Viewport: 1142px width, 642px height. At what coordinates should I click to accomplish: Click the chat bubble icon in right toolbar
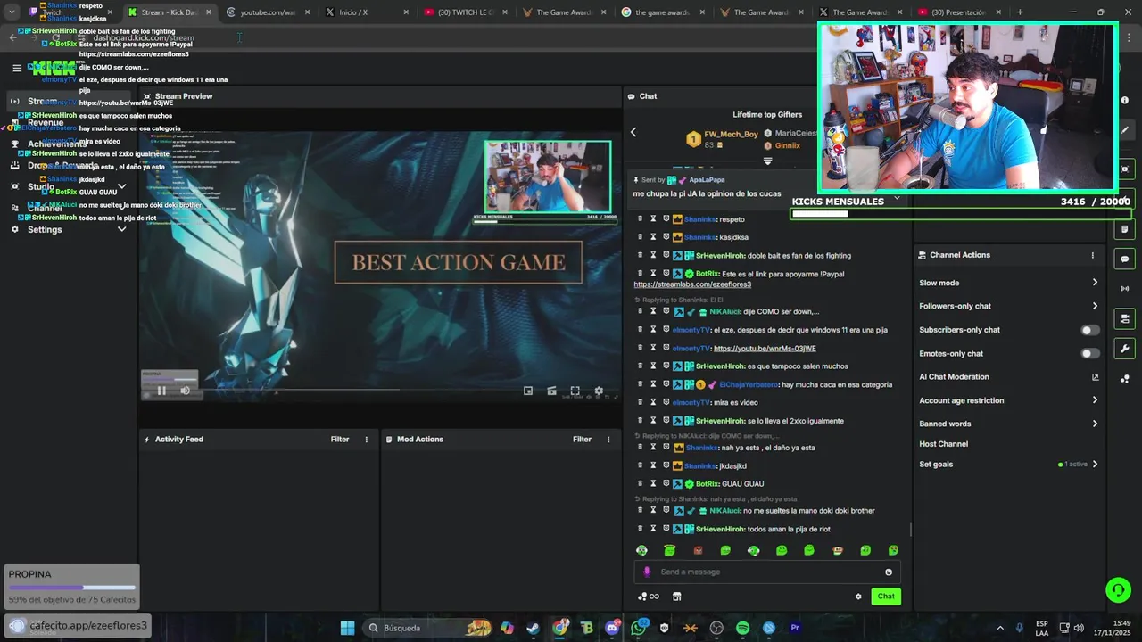[x=1125, y=259]
